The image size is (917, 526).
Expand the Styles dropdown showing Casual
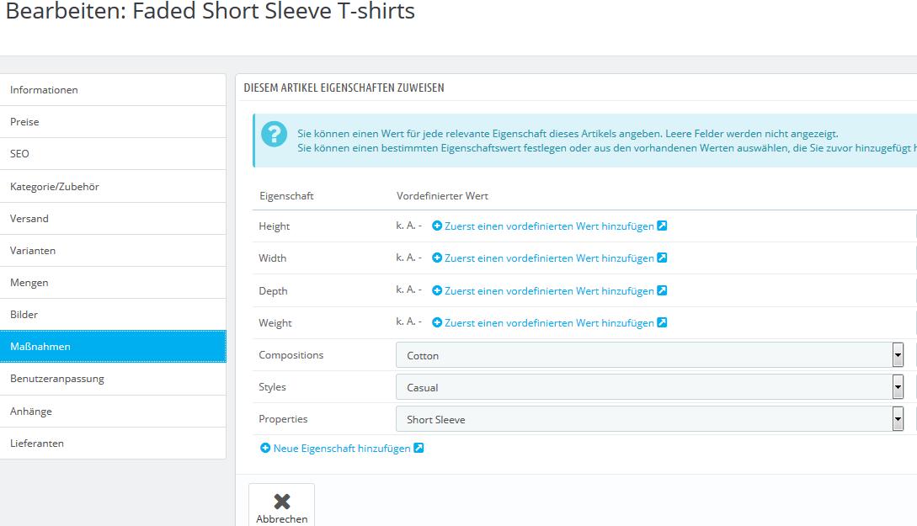(x=649, y=387)
